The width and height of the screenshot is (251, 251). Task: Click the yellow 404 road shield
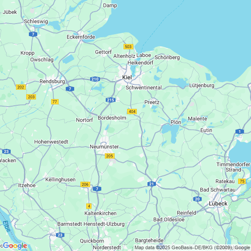pyautogui.click(x=132, y=112)
